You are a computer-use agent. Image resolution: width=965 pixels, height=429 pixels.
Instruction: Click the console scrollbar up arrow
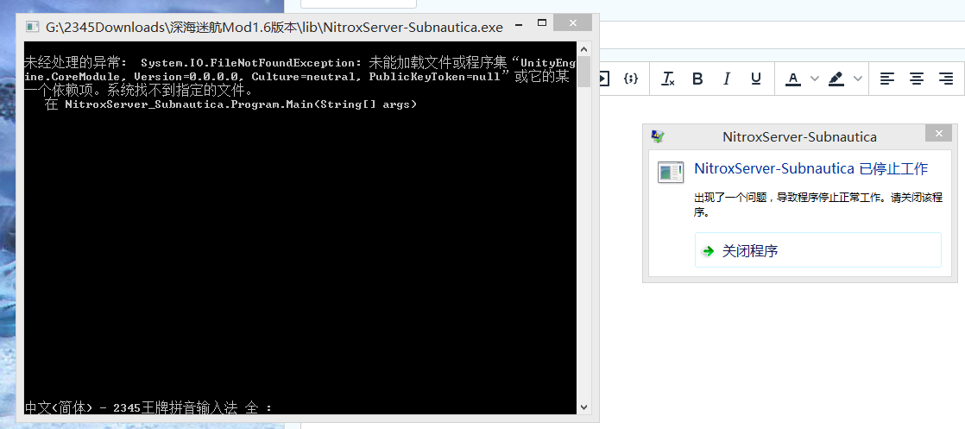point(583,48)
